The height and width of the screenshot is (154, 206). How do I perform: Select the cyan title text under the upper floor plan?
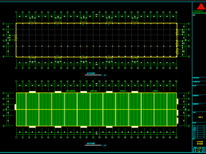(x=91, y=73)
